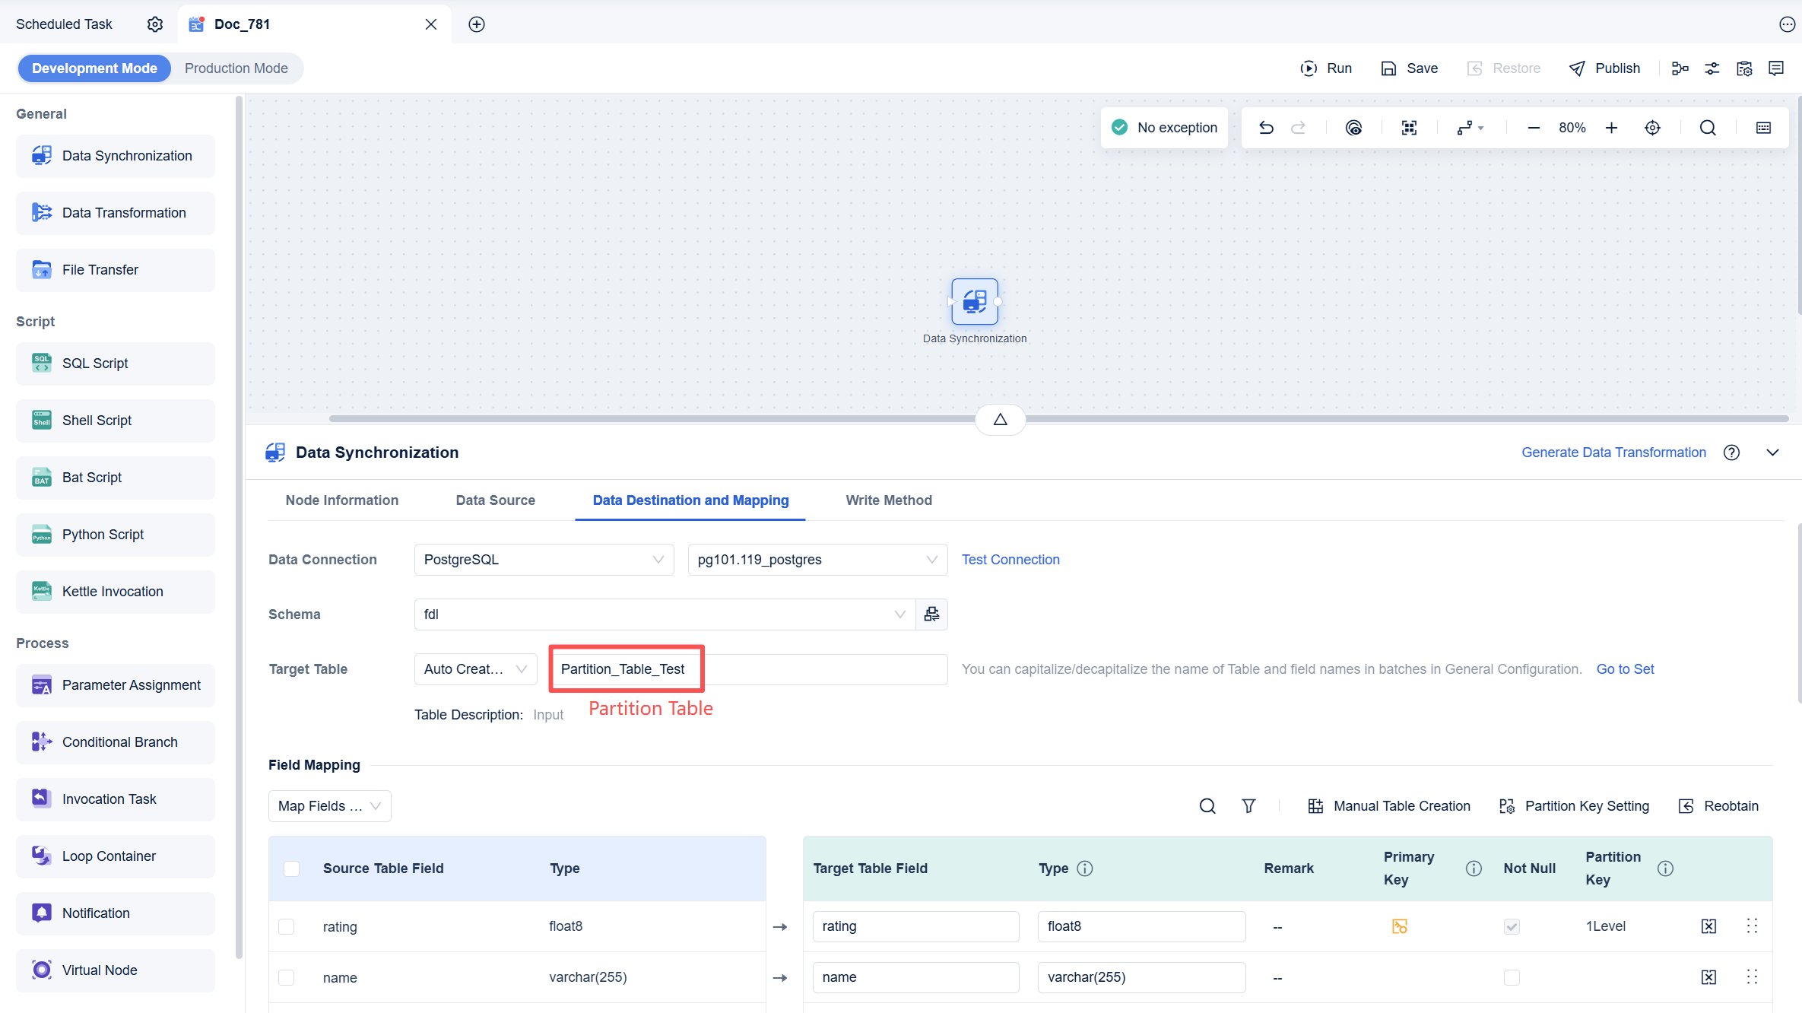Image resolution: width=1802 pixels, height=1013 pixels.
Task: Check the rating row source checkbox
Action: coord(287,926)
